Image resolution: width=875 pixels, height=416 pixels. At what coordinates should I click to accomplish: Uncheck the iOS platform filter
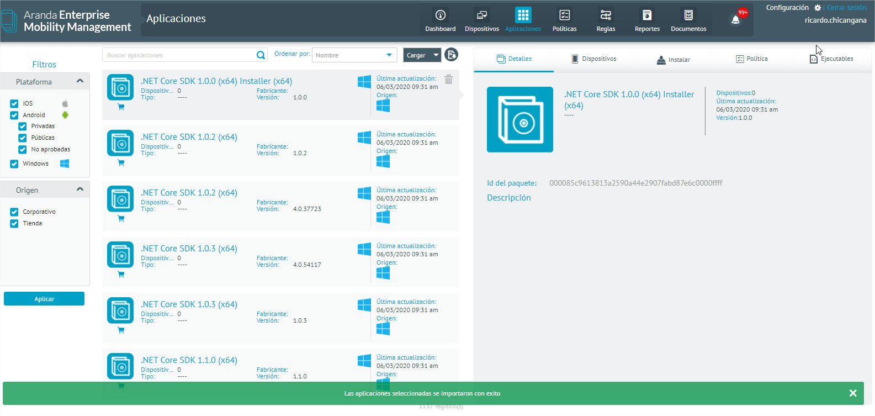[x=14, y=103]
